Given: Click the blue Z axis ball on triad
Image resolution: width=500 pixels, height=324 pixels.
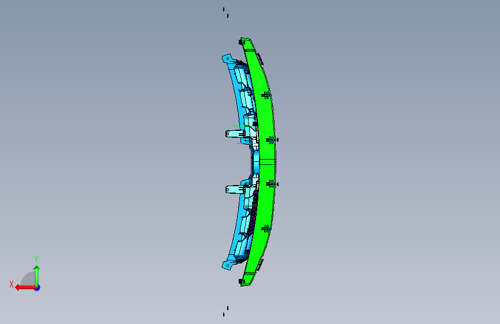Looking at the screenshot, I should (37, 288).
